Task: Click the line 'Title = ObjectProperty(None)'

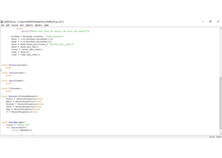Action: tap(24, 99)
